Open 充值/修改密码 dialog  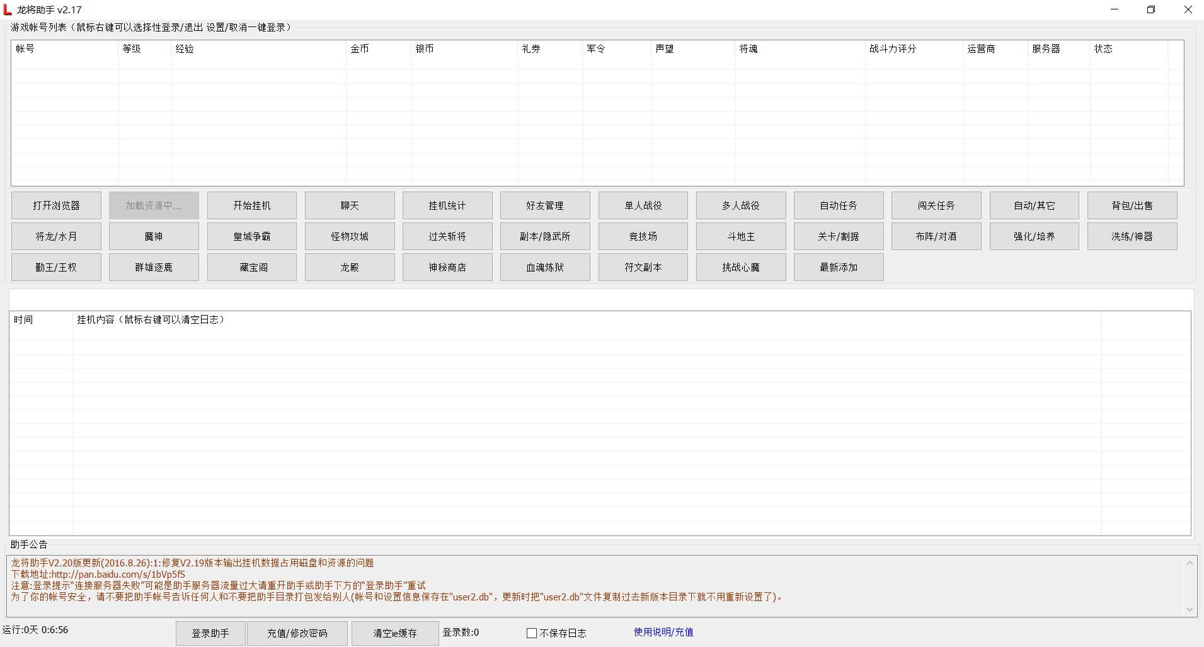click(x=297, y=633)
